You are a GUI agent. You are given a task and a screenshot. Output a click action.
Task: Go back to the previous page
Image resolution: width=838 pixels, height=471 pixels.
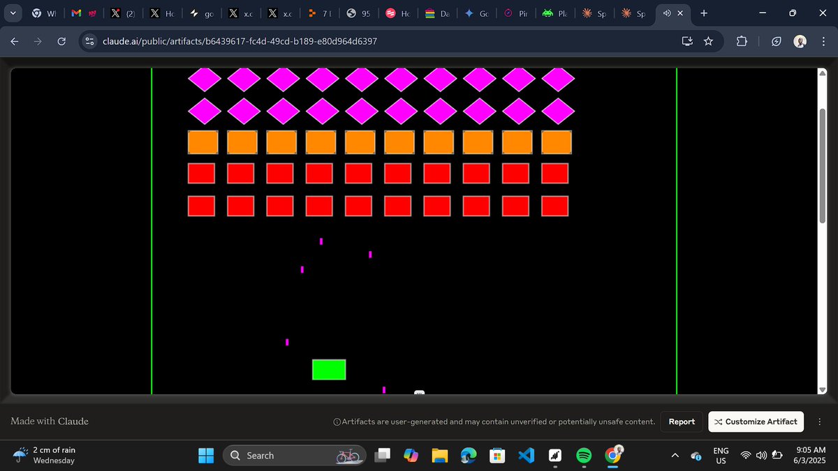point(14,41)
